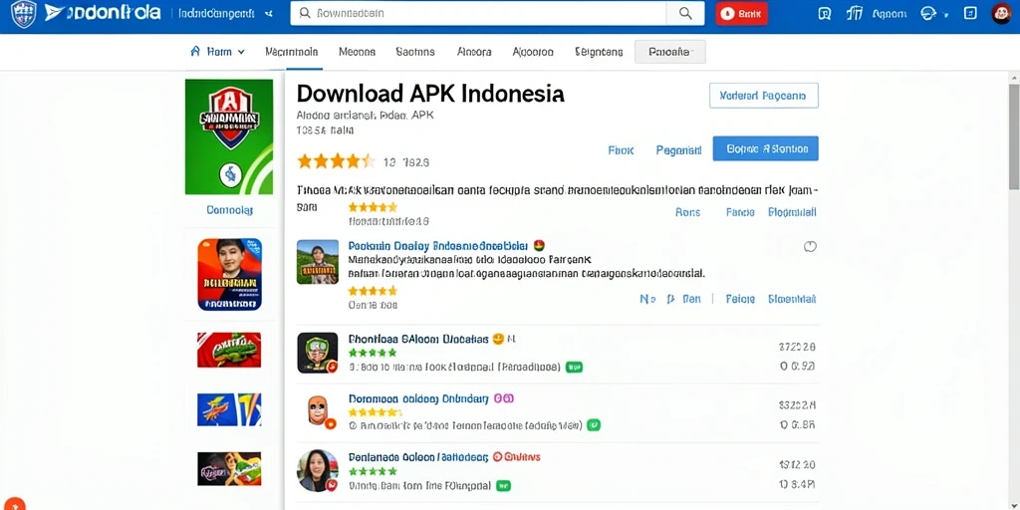Click the outlined Vederarl Pagcanıs button

[x=764, y=96]
